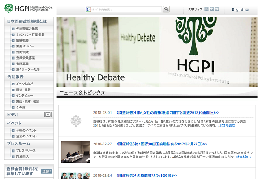Select the large (大) text size icon

217,9
